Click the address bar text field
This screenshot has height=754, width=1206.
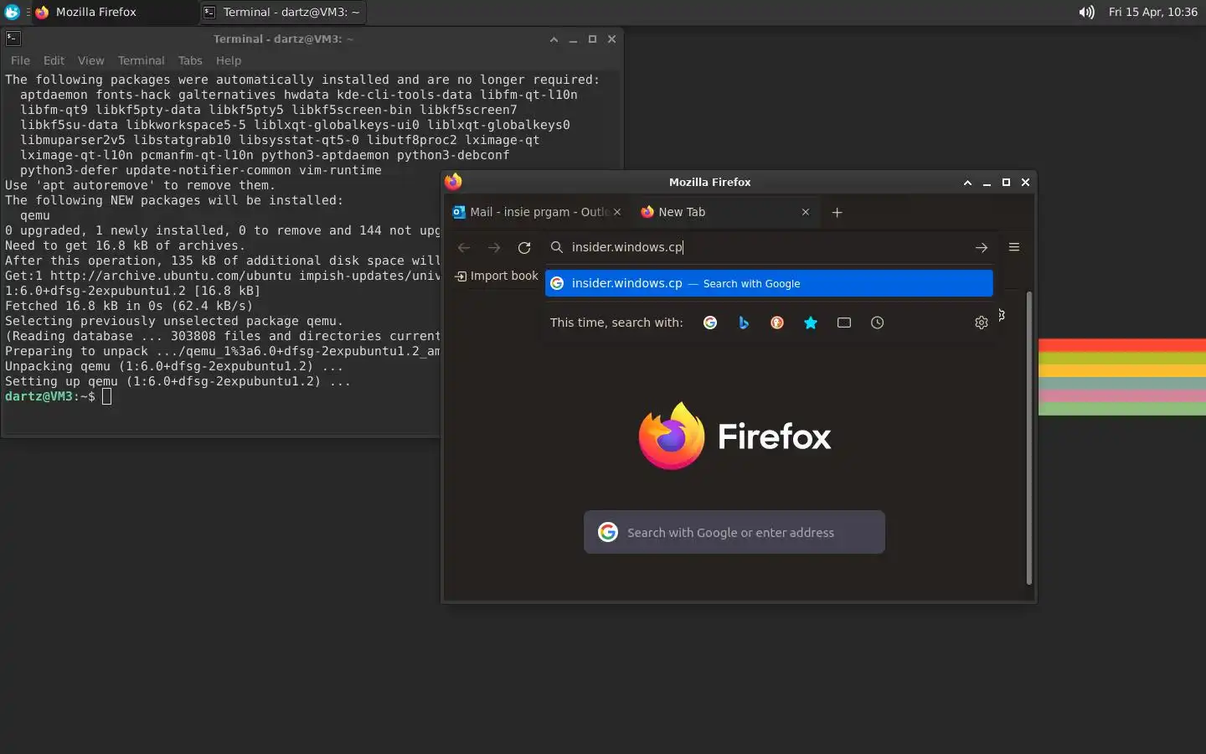coord(769,247)
